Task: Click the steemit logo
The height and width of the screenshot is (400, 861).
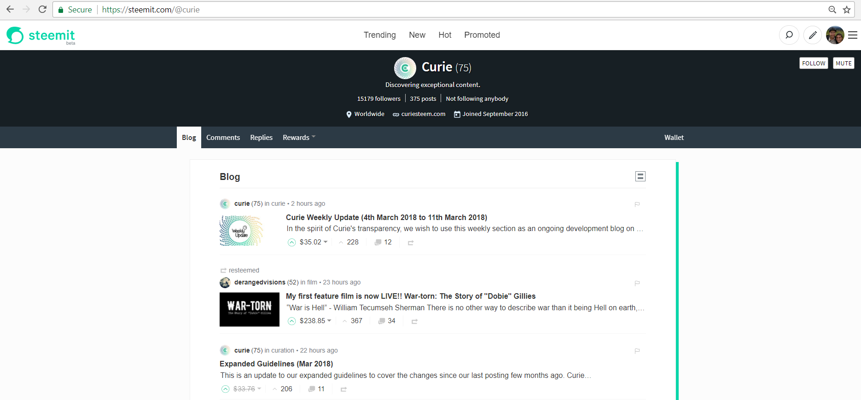Action: click(41, 35)
